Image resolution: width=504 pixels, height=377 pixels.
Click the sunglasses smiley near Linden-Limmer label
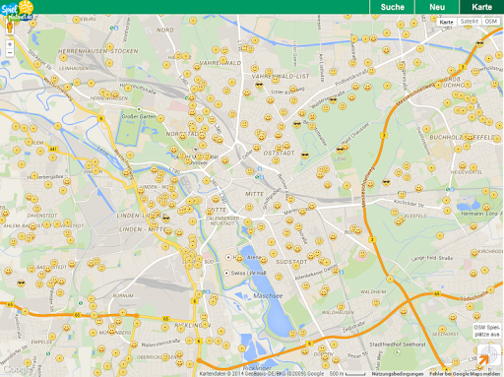(x=166, y=219)
